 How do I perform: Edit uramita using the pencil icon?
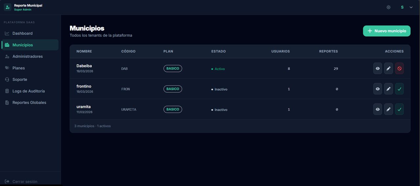[388, 109]
